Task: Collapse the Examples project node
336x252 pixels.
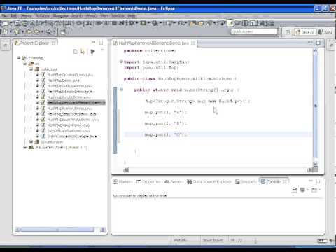Action: [x=18, y=57]
